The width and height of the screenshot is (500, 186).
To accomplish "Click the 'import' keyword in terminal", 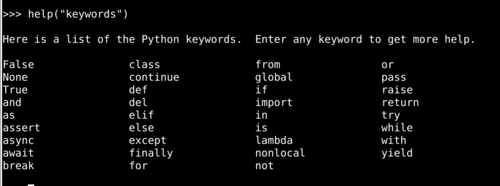I will (x=273, y=103).
